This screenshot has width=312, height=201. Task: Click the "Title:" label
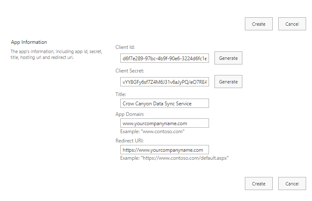(x=121, y=94)
